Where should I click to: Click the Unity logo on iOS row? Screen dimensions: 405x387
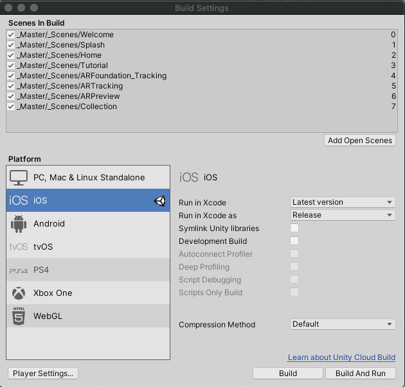pos(159,201)
